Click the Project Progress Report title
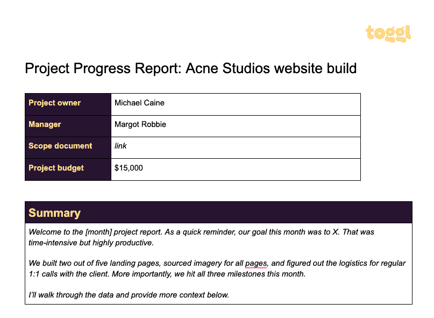 point(190,69)
